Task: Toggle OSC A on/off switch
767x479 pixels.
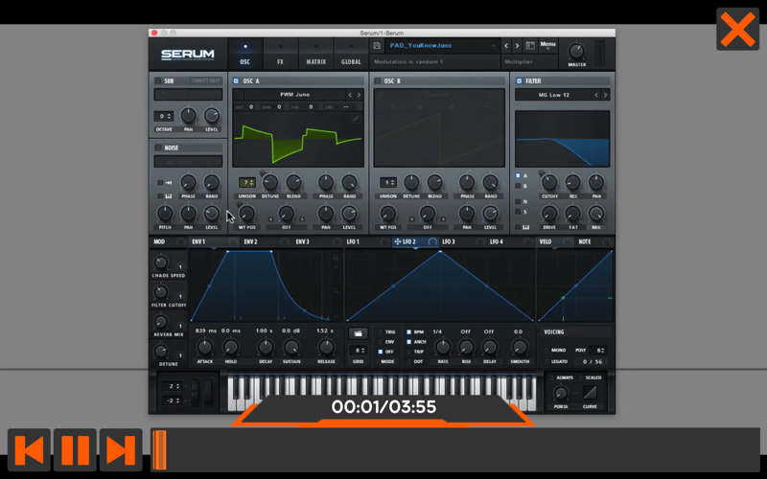Action: (x=236, y=81)
